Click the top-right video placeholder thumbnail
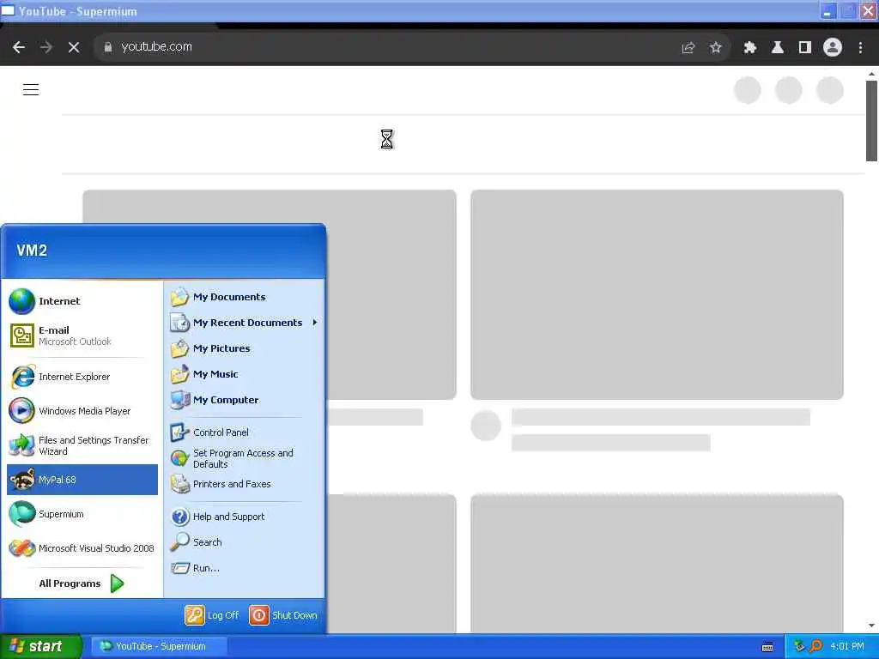This screenshot has width=879, height=659. (657, 295)
